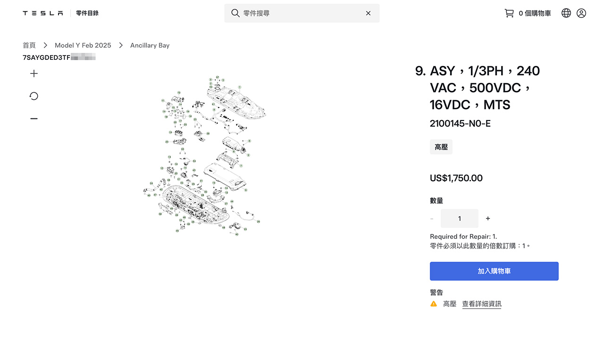Click the 零件搜尋 search field
Screen dimensions: 604x339
[x=302, y=13]
